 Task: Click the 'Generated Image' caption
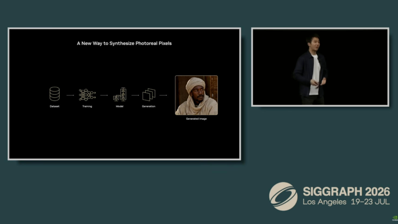tap(196, 119)
